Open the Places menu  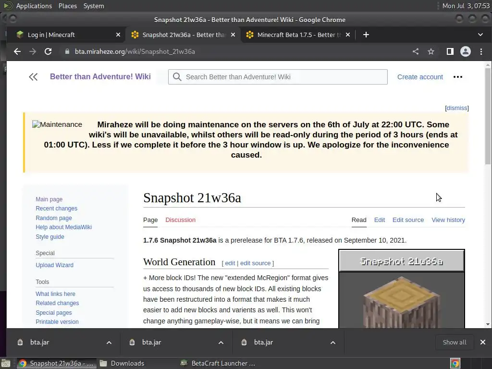68,6
